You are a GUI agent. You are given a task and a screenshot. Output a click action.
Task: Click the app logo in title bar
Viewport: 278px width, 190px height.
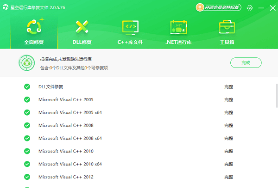click(x=6, y=8)
